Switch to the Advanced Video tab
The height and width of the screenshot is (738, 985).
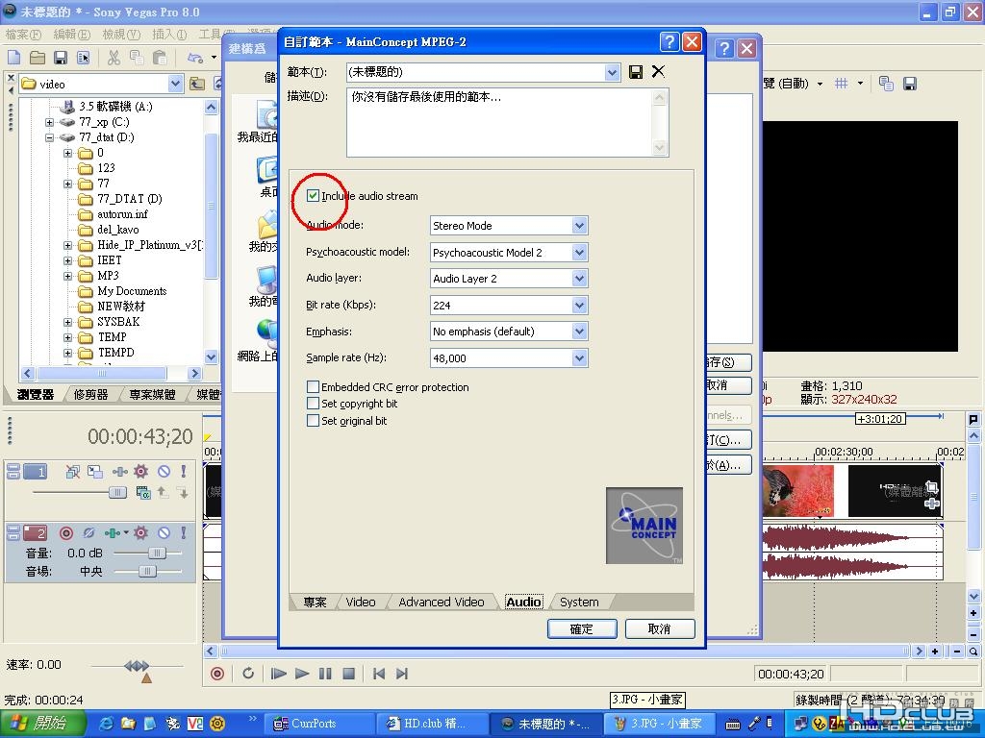click(x=441, y=602)
